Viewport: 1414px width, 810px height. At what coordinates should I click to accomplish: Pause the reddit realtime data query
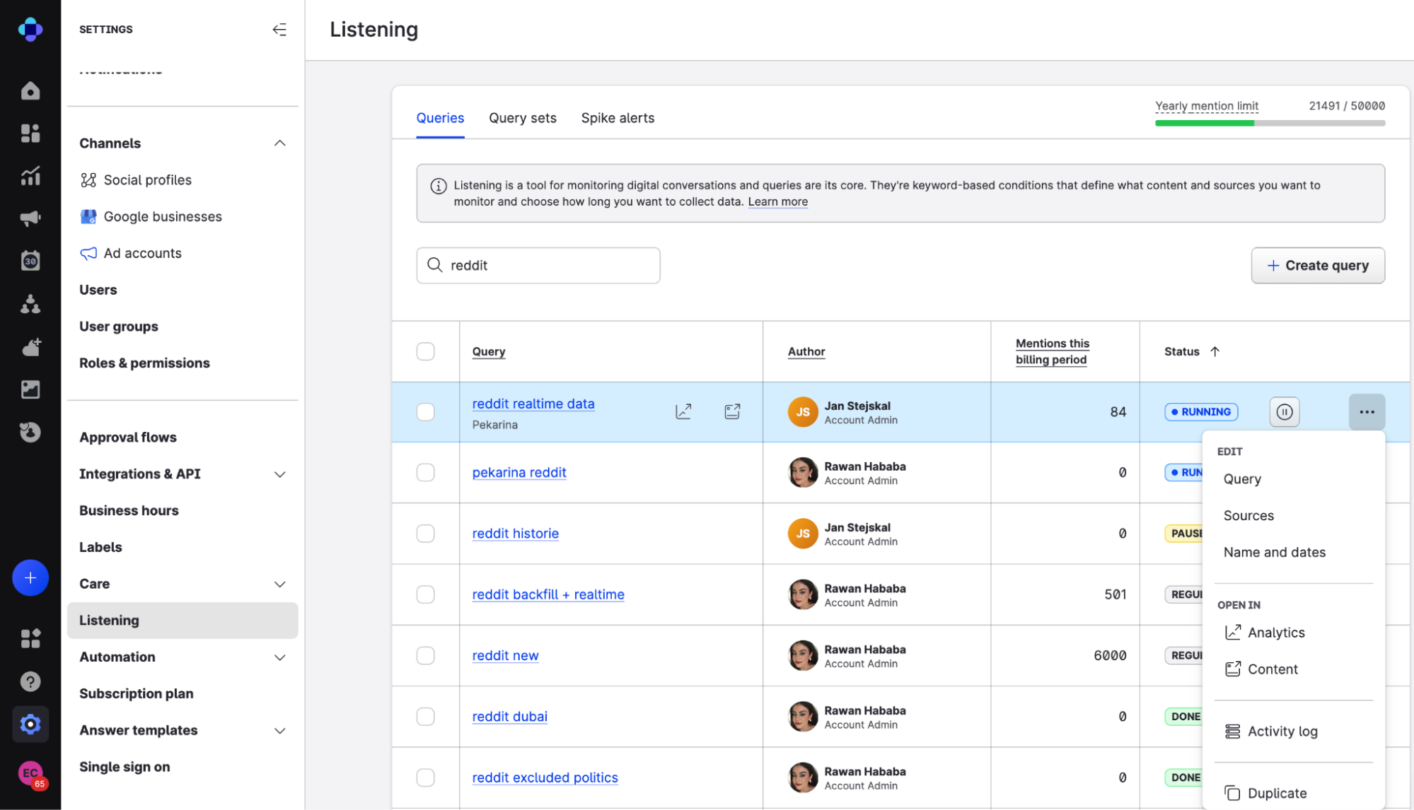point(1284,412)
